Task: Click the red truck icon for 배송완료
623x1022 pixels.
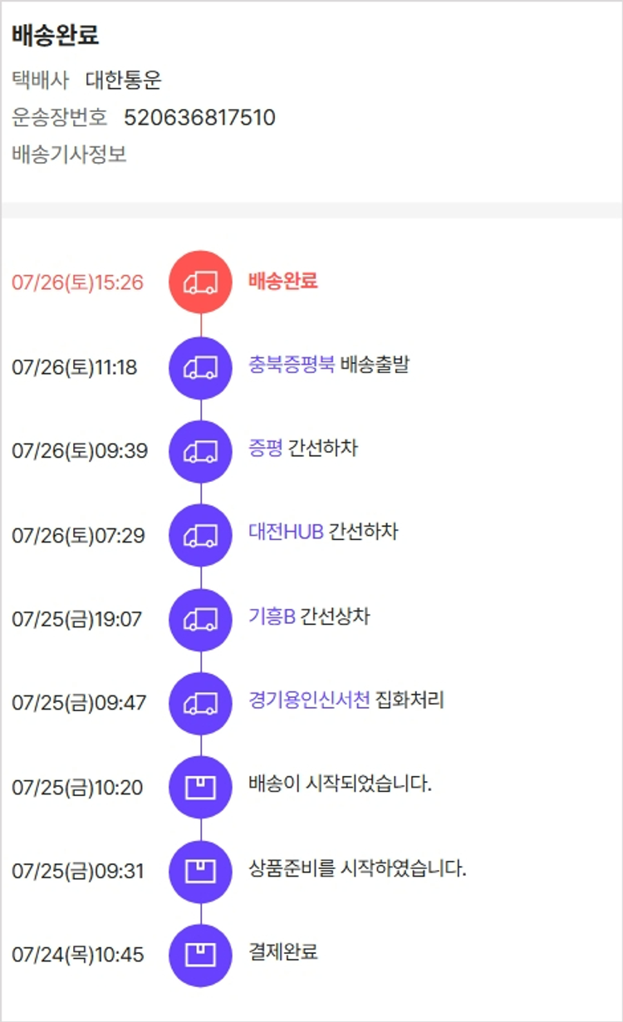Action: [200, 283]
